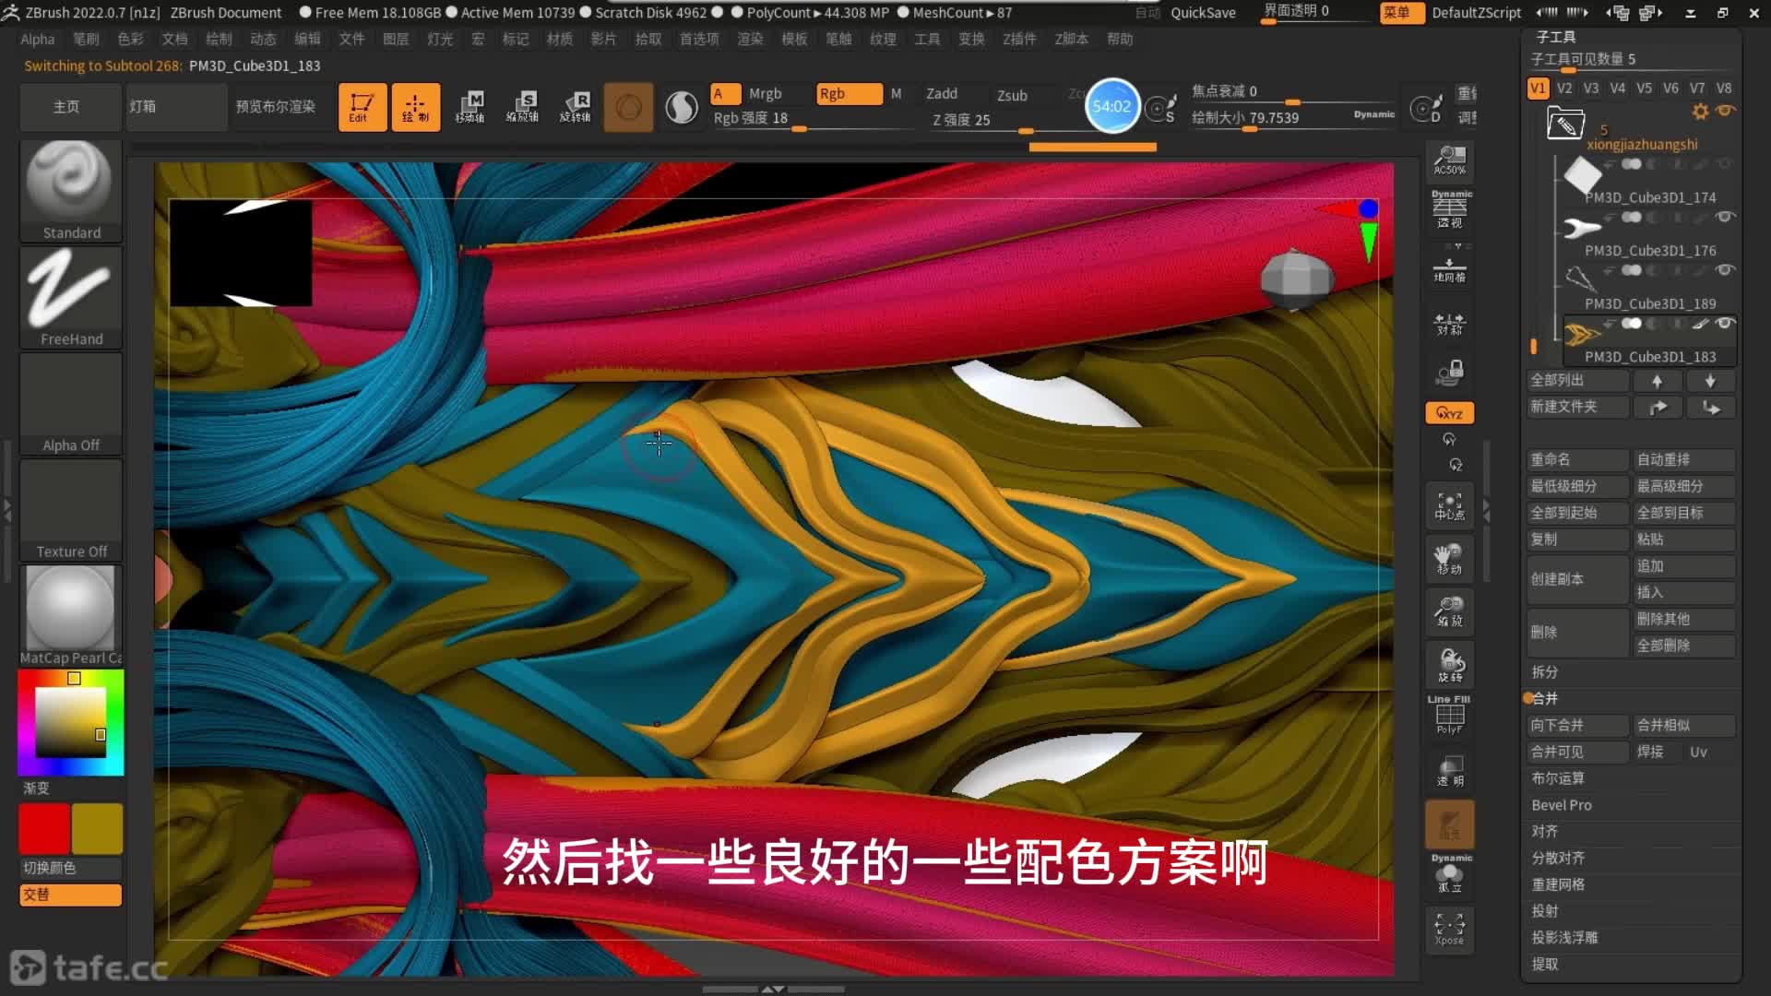
Task: Open the 笔刷 (Brush) menu
Action: [x=86, y=39]
